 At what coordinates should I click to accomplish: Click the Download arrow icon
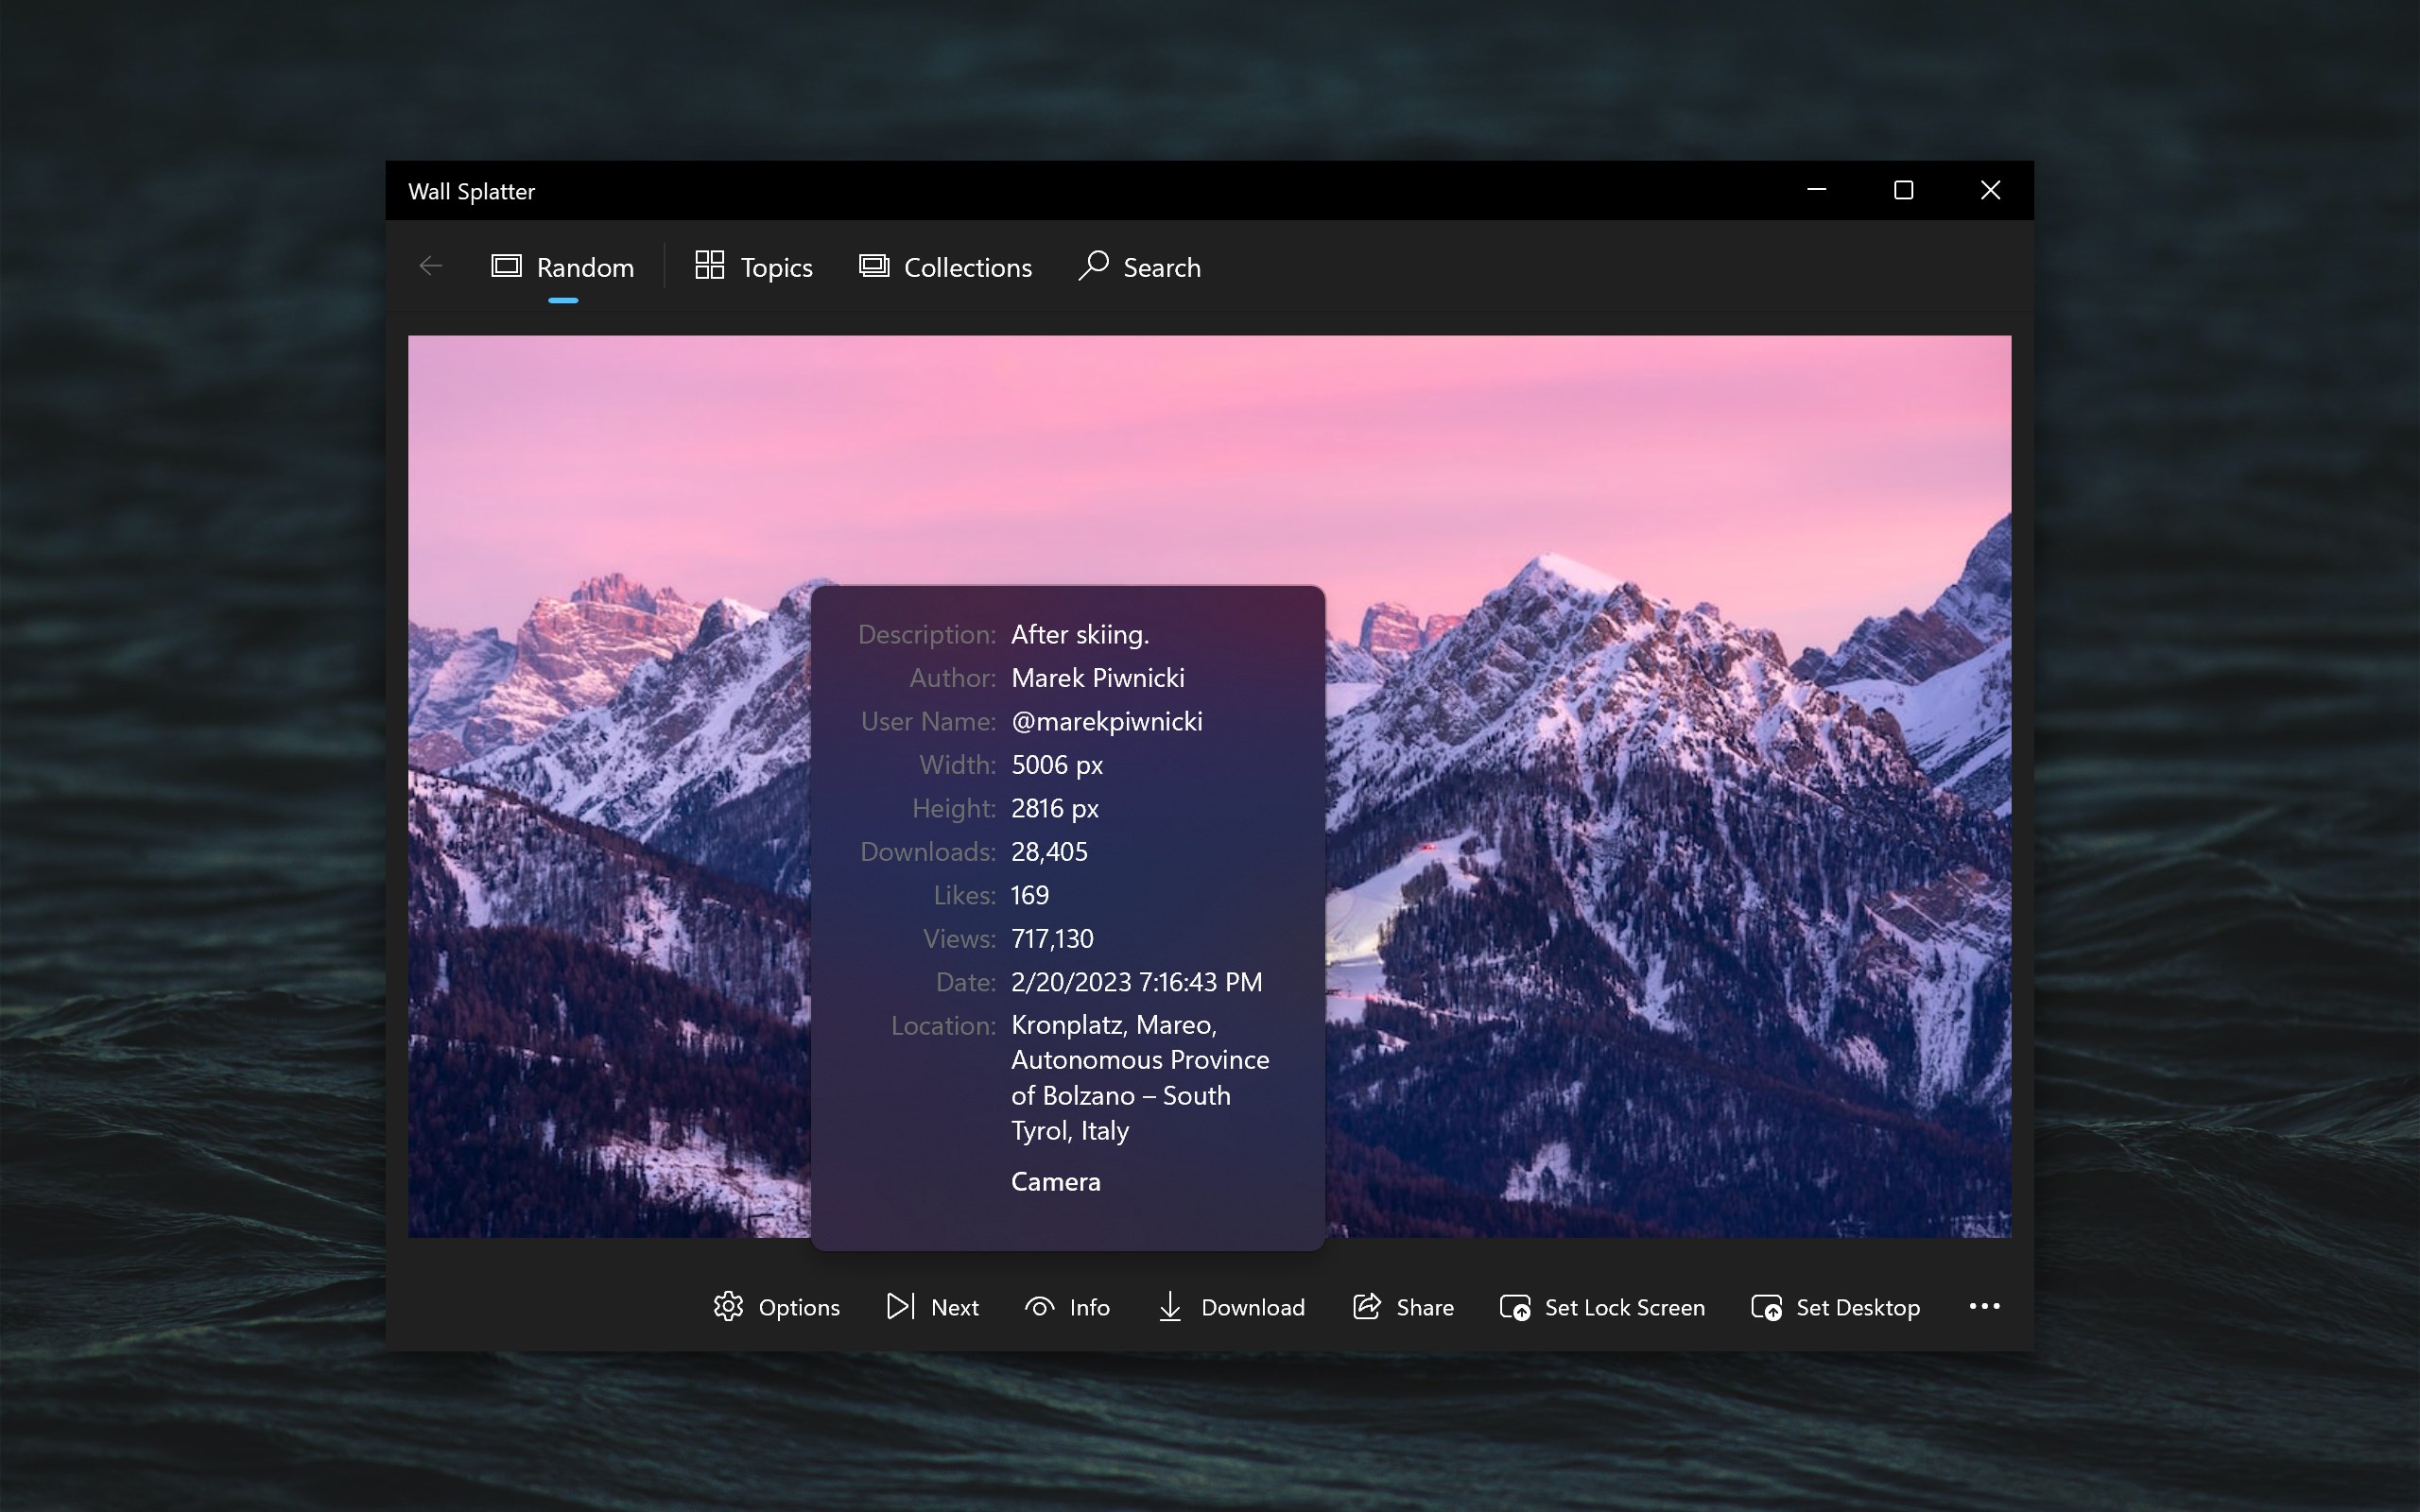coord(1169,1306)
